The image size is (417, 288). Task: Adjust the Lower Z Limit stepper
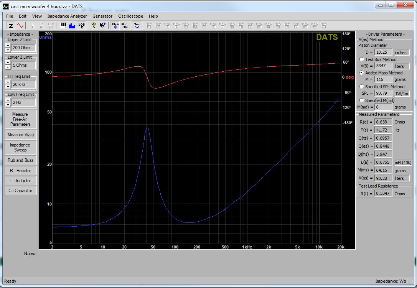(8, 65)
